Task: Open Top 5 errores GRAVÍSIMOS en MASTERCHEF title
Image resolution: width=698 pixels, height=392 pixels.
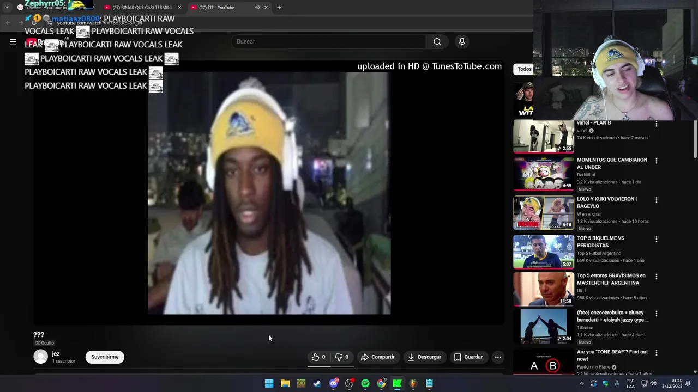Action: (611, 279)
